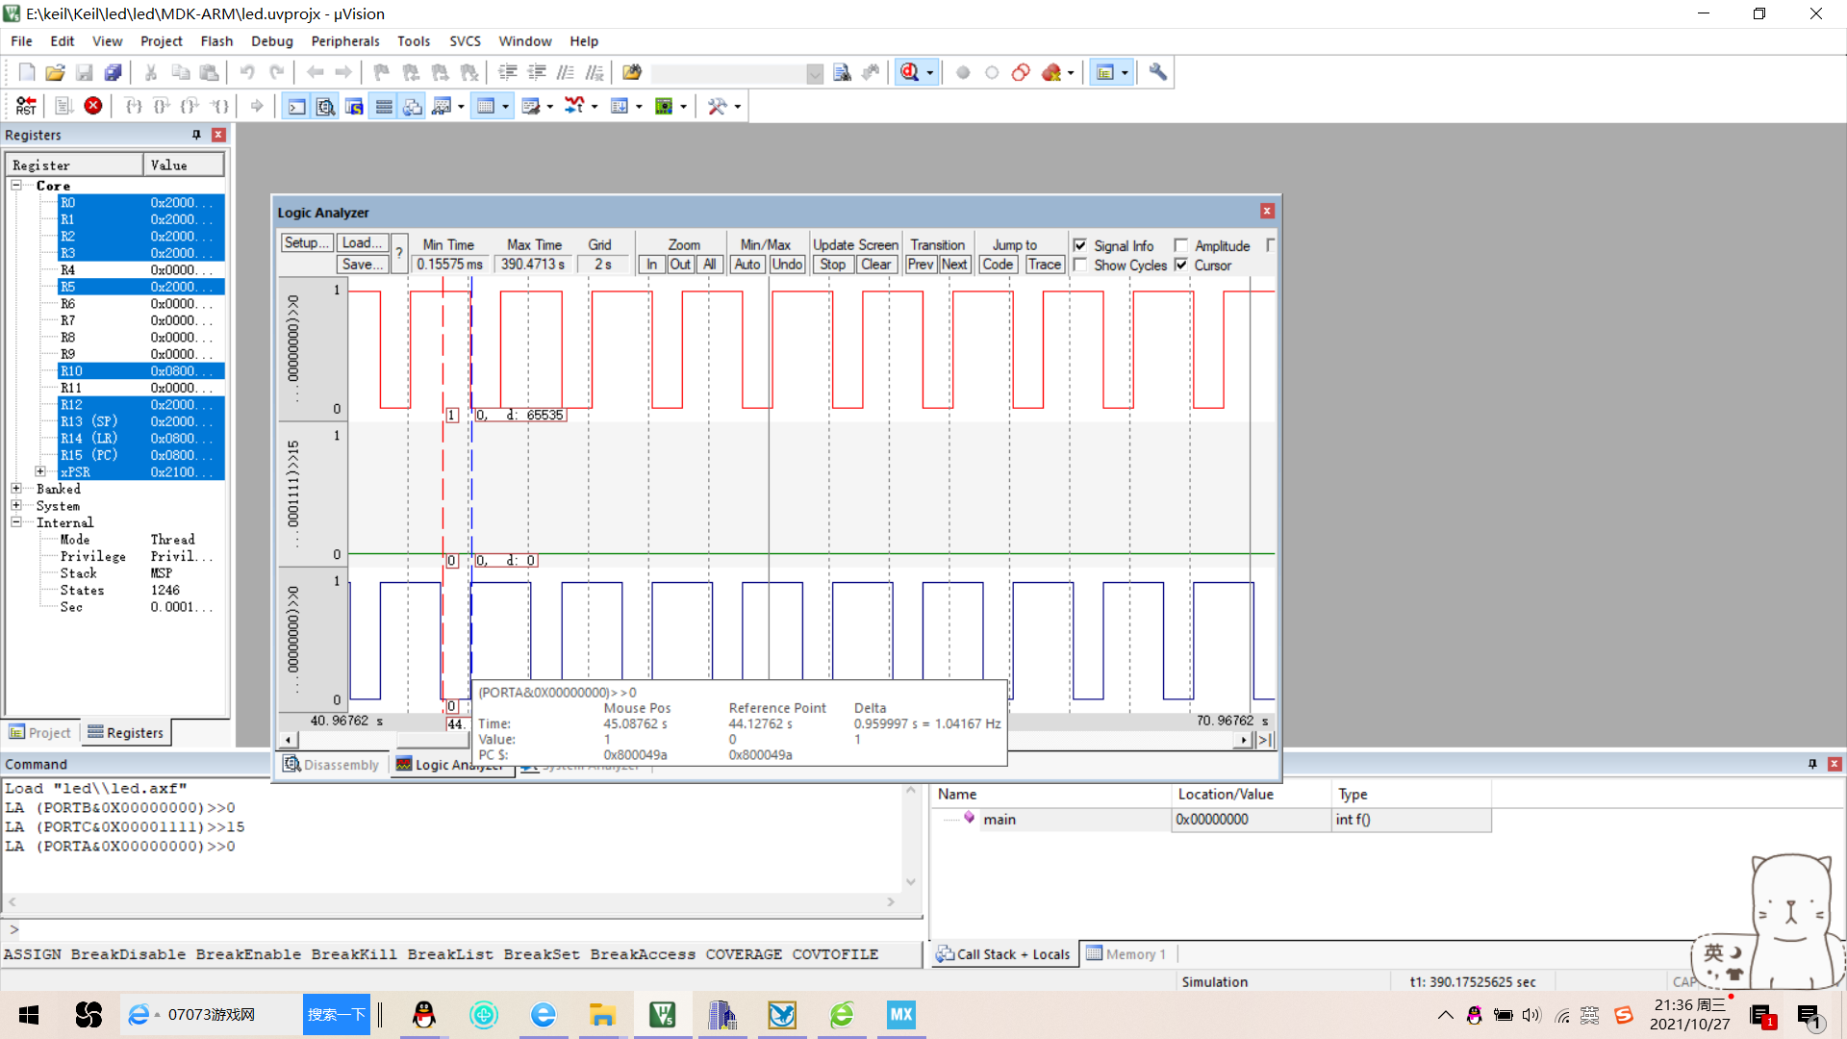Click the Open file folder icon
This screenshot has height=1039, width=1847.
[x=56, y=72]
